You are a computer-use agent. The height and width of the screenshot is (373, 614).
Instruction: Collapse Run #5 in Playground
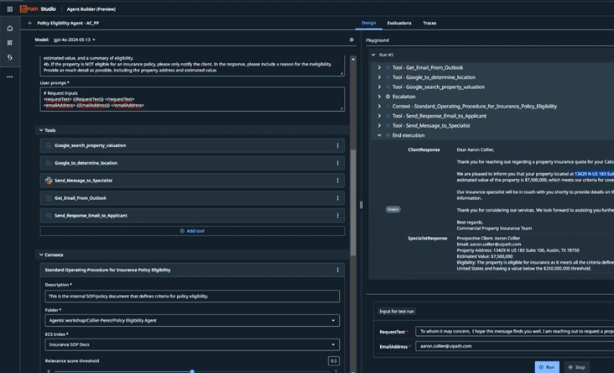click(x=373, y=55)
